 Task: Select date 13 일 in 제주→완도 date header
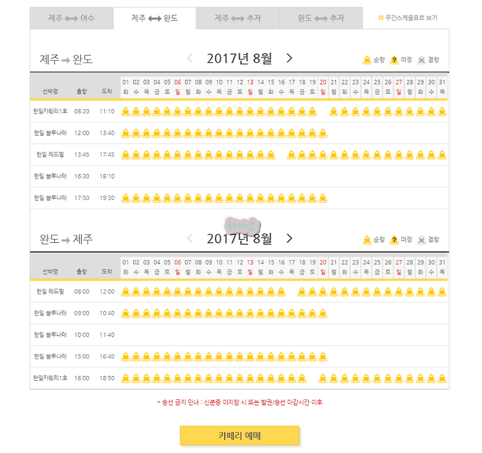pyautogui.click(x=250, y=87)
